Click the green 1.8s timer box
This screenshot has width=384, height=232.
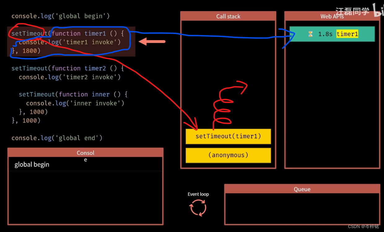[332, 34]
